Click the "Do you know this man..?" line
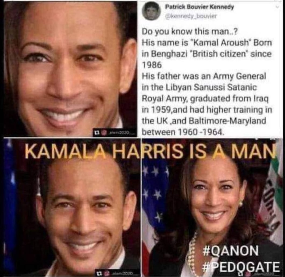This screenshot has width=285, height=277. click(x=190, y=32)
